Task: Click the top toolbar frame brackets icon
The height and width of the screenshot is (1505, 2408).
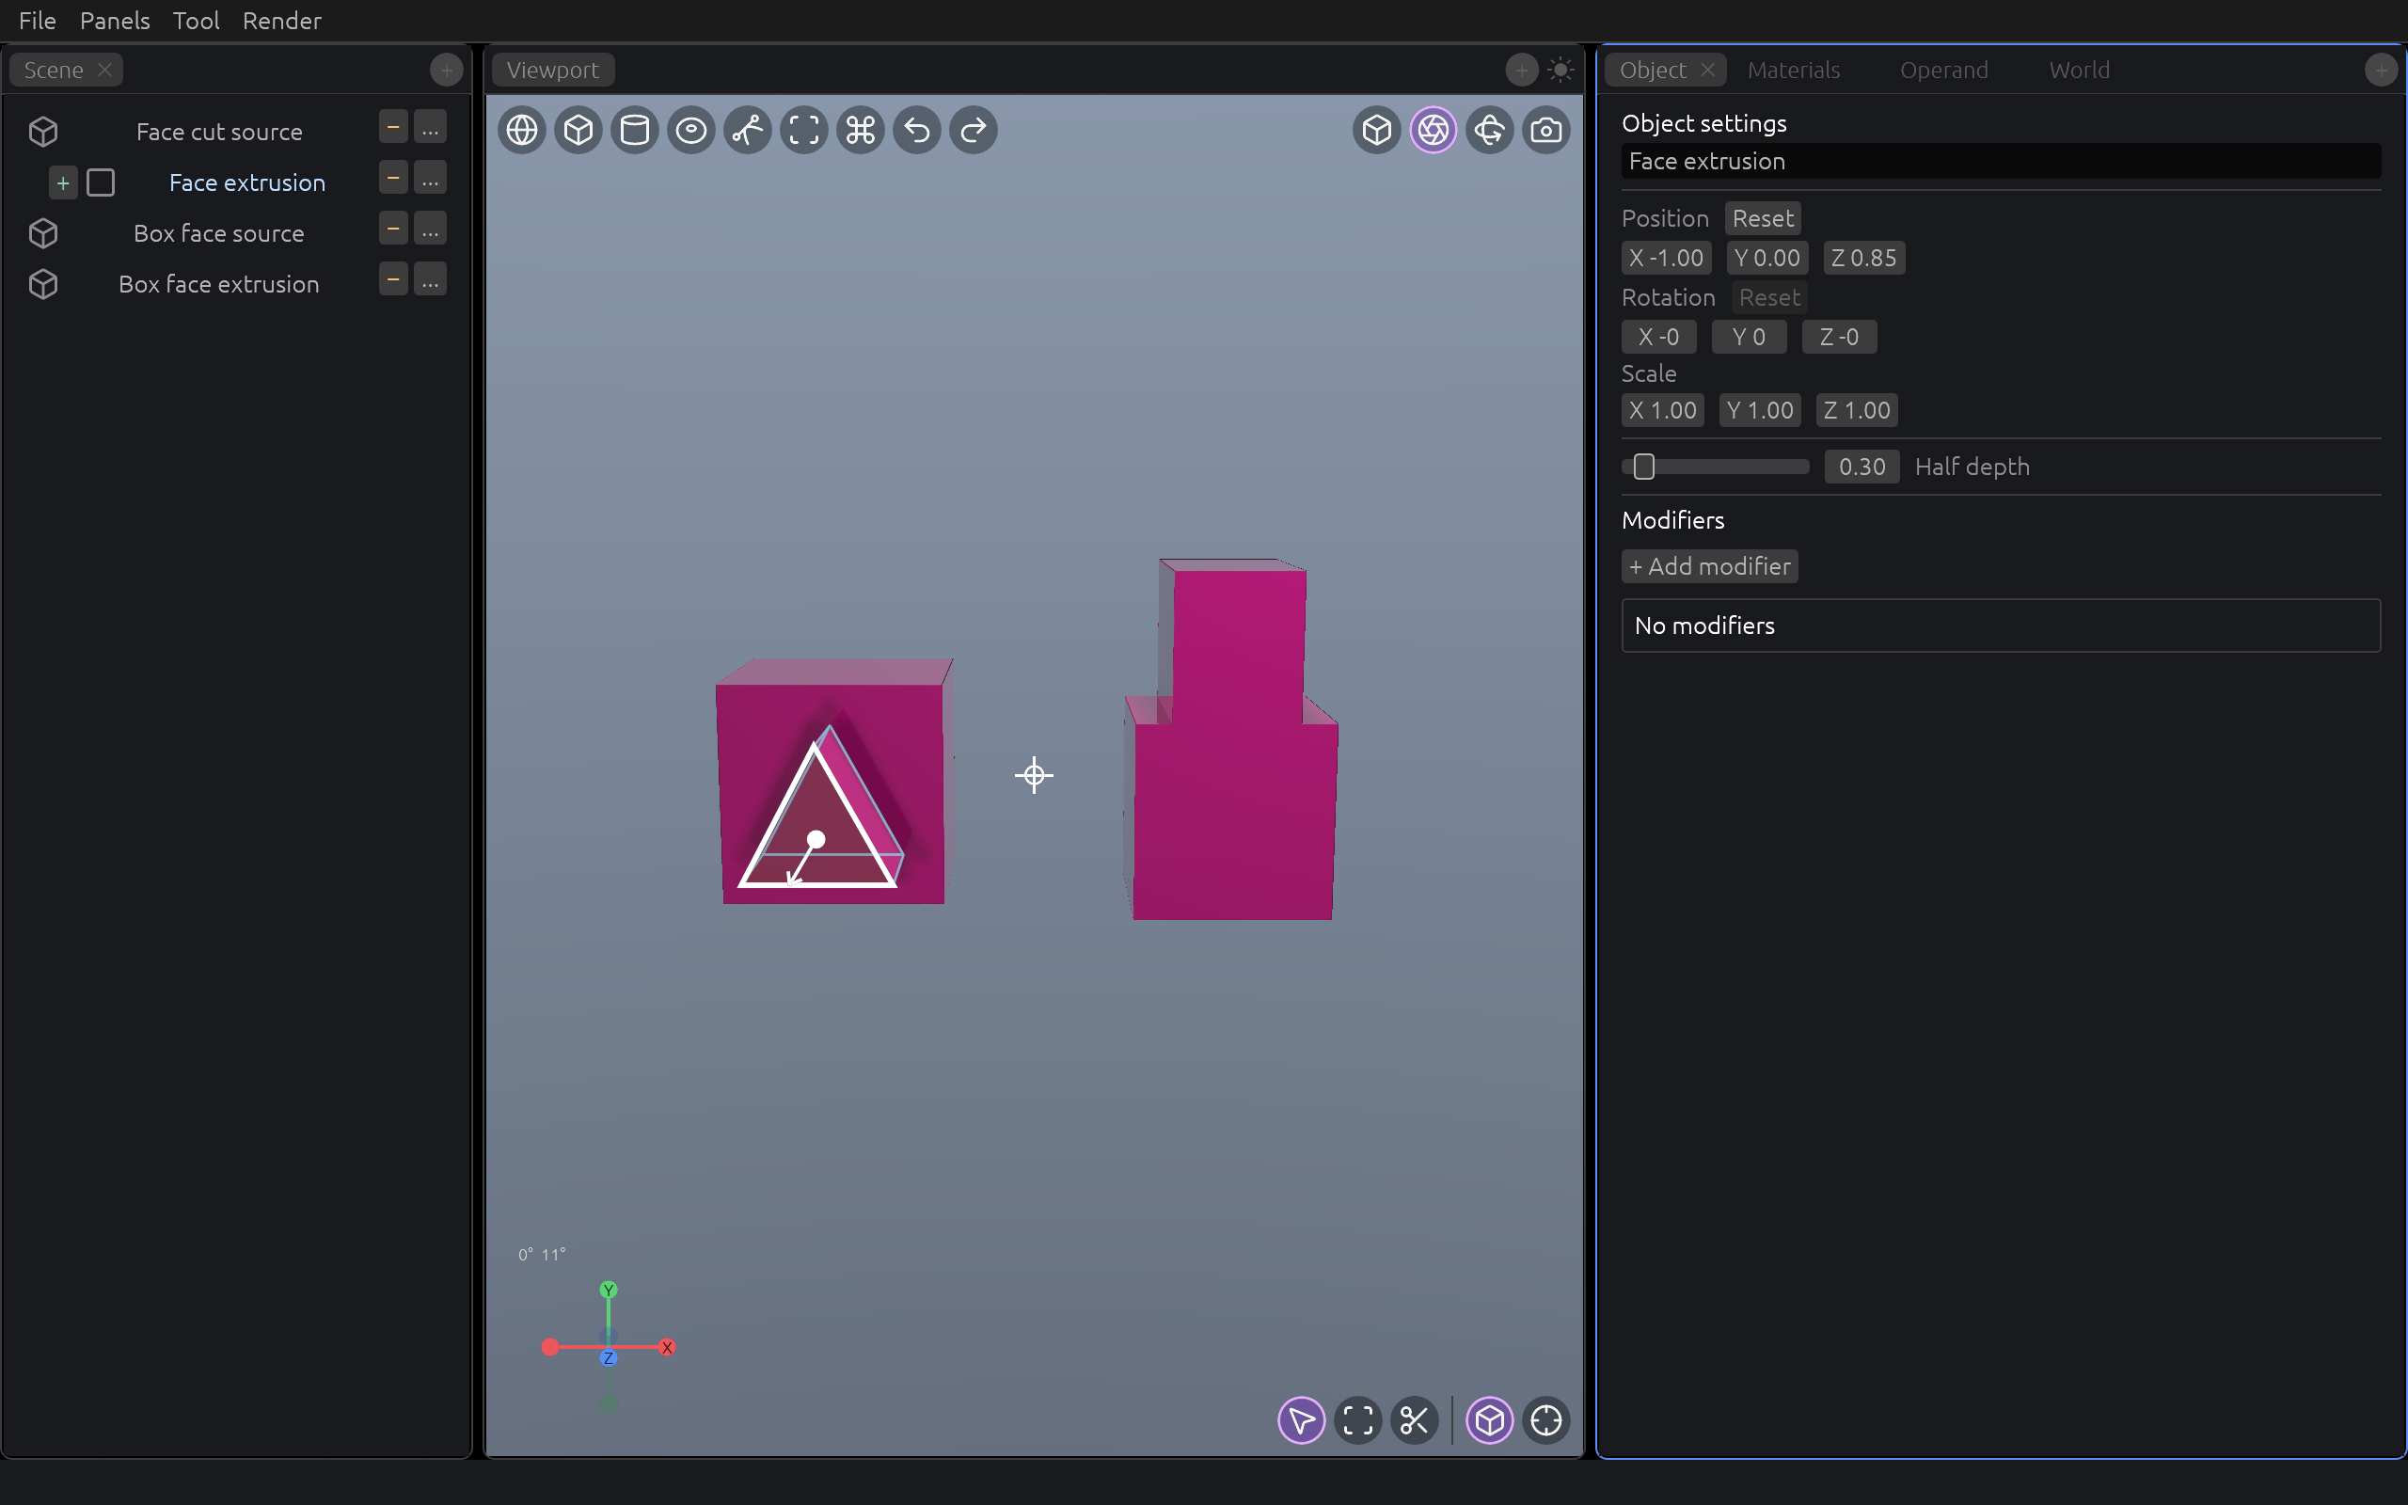Action: coord(804,130)
